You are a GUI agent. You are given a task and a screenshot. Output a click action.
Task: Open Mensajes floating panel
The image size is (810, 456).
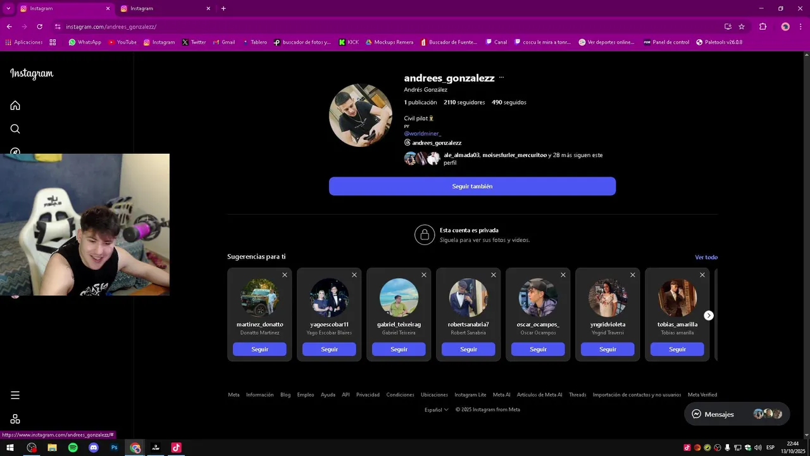[737, 414]
